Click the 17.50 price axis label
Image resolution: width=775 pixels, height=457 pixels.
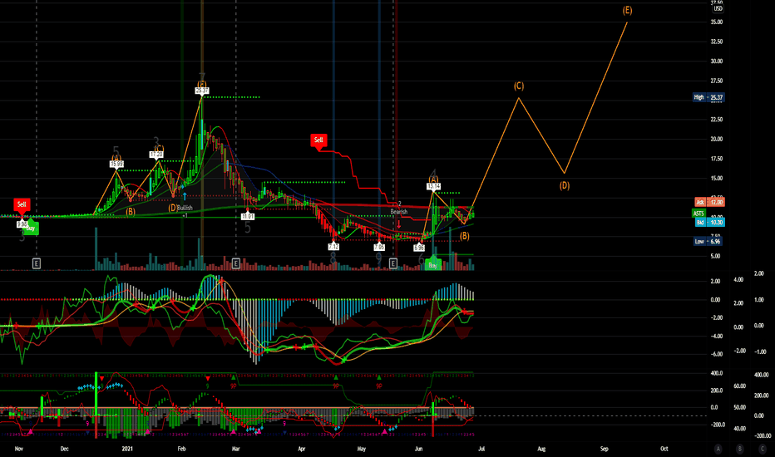[716, 159]
